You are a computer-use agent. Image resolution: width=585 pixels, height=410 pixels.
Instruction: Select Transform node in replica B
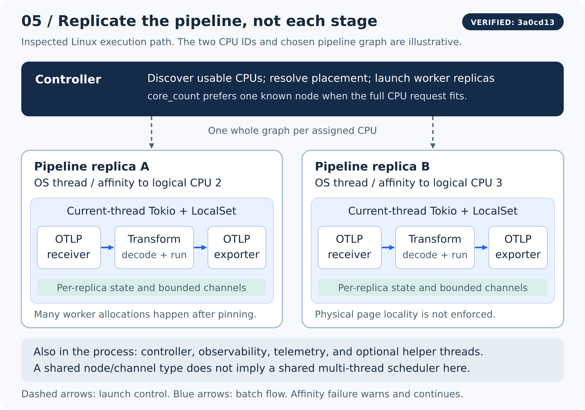pos(435,247)
